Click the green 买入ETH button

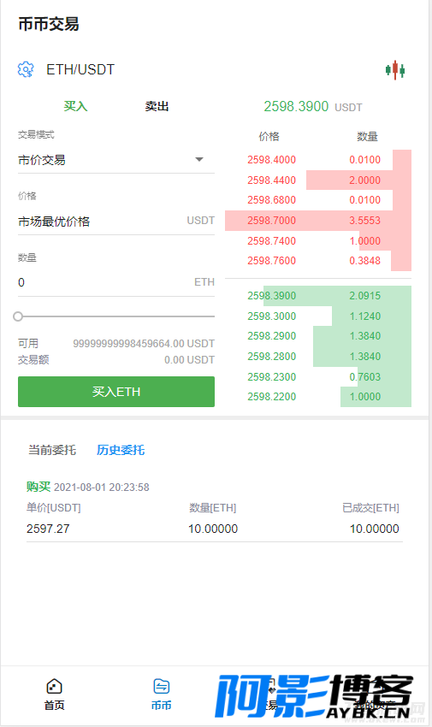coord(115,392)
